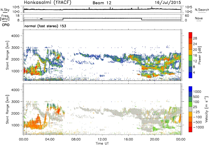This screenshot has width=209, height=145.
Task: Click the frequency step-up near 06:00
Action: pos(63,19)
